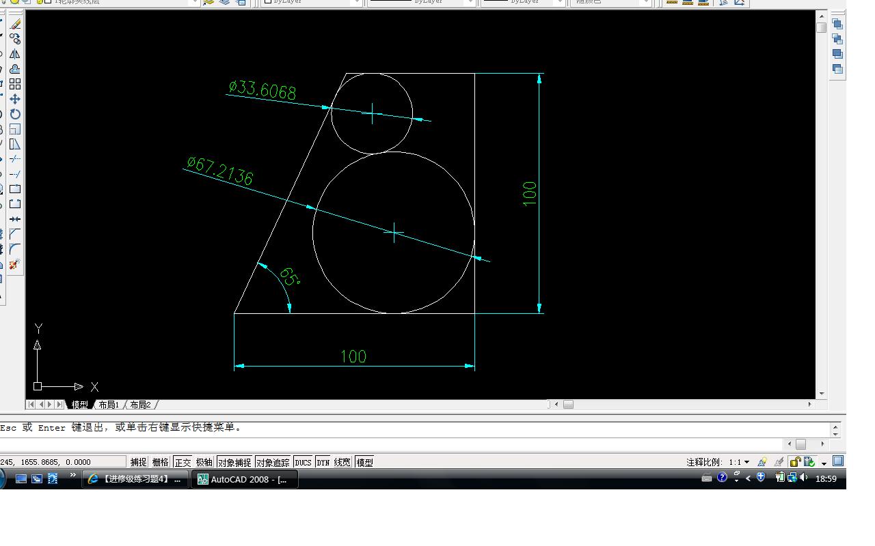Go to first layout tab arrow
The image size is (875, 546).
pos(31,404)
